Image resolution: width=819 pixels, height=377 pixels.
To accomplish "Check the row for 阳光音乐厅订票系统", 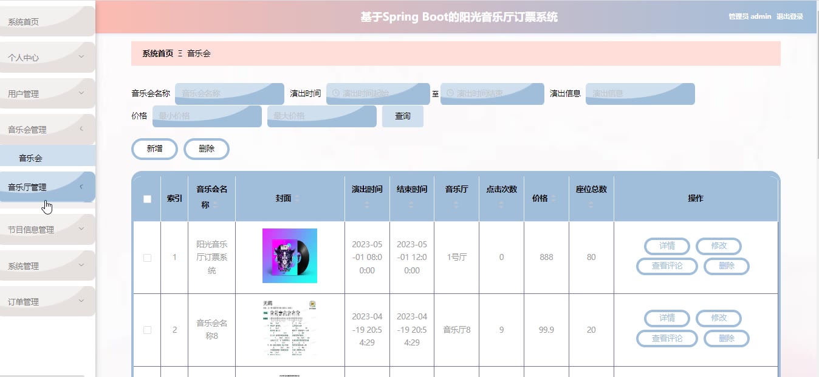I will click(x=147, y=258).
